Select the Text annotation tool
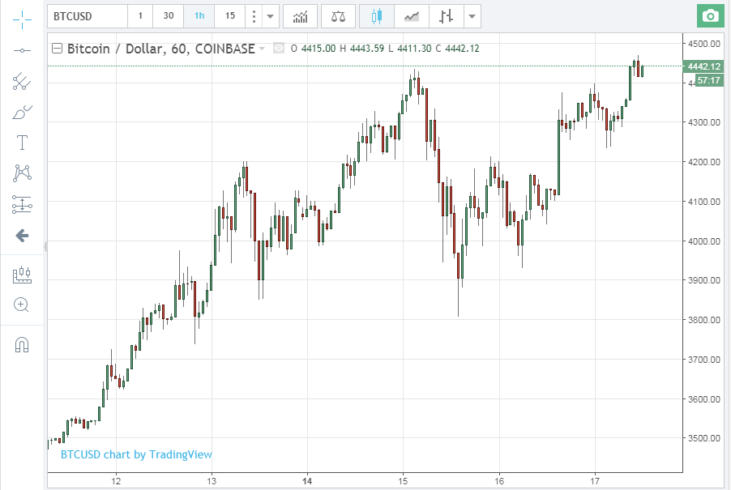 pos(22,143)
